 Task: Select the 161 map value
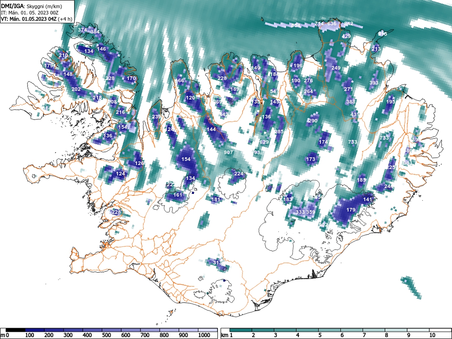[x=178, y=195]
